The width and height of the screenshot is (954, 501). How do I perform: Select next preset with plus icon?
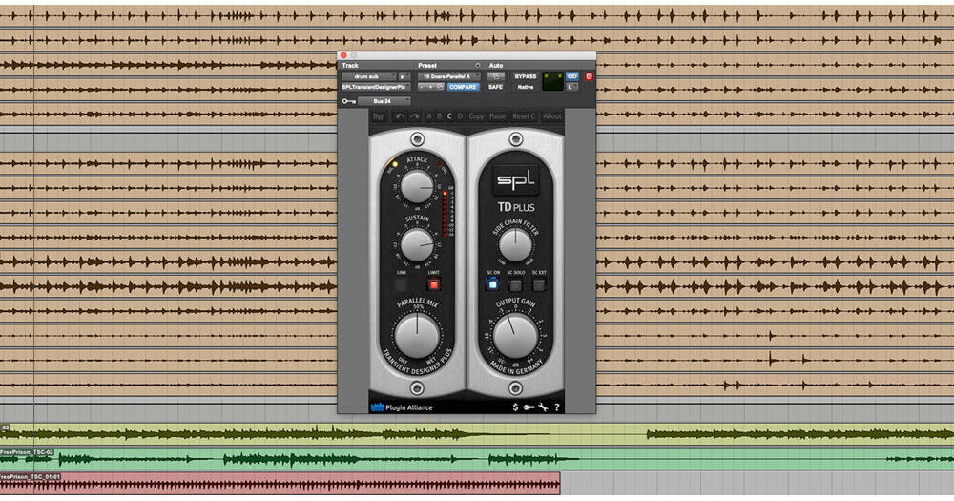pyautogui.click(x=431, y=87)
